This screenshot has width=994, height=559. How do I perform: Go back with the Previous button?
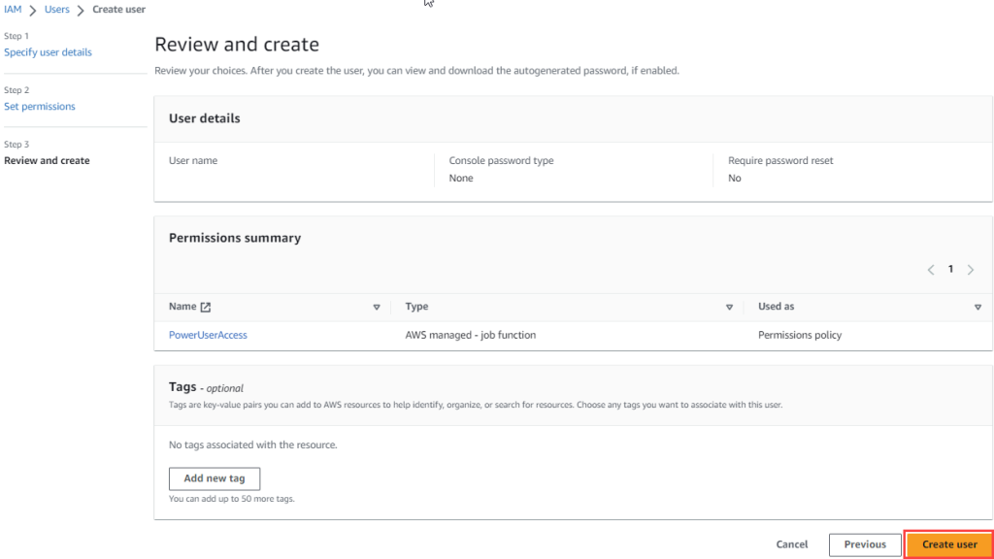(x=864, y=544)
